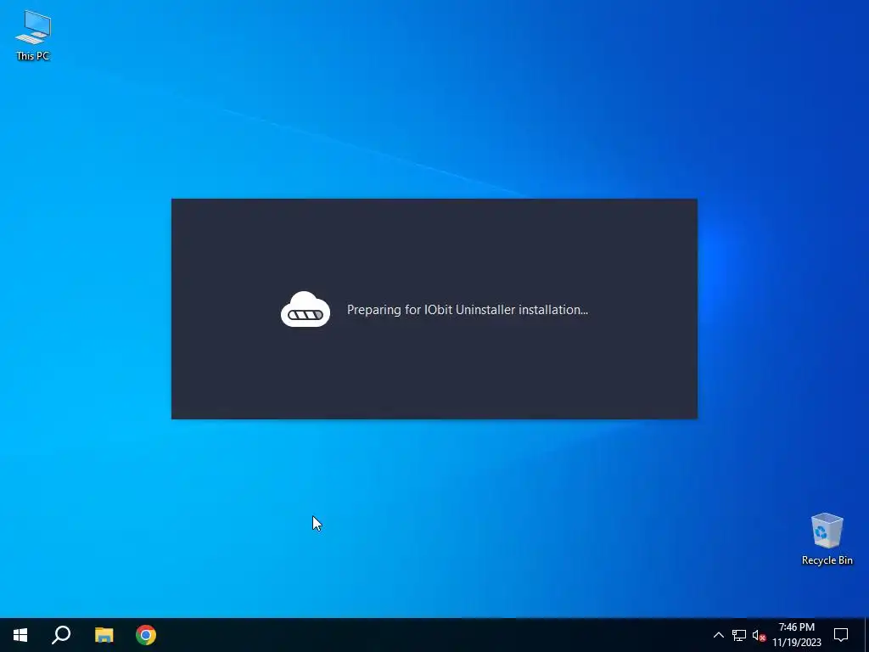Screen dimensions: 869x652
Task: Launch File Explorer from taskbar
Action: click(x=104, y=635)
